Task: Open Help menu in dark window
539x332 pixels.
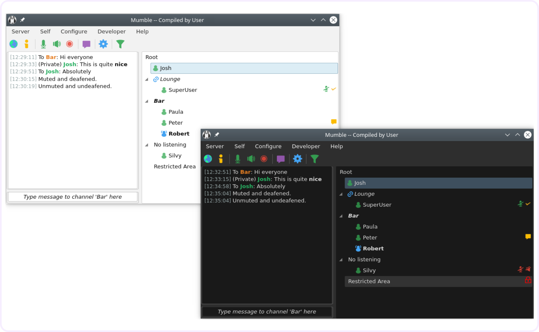Action: (337, 146)
